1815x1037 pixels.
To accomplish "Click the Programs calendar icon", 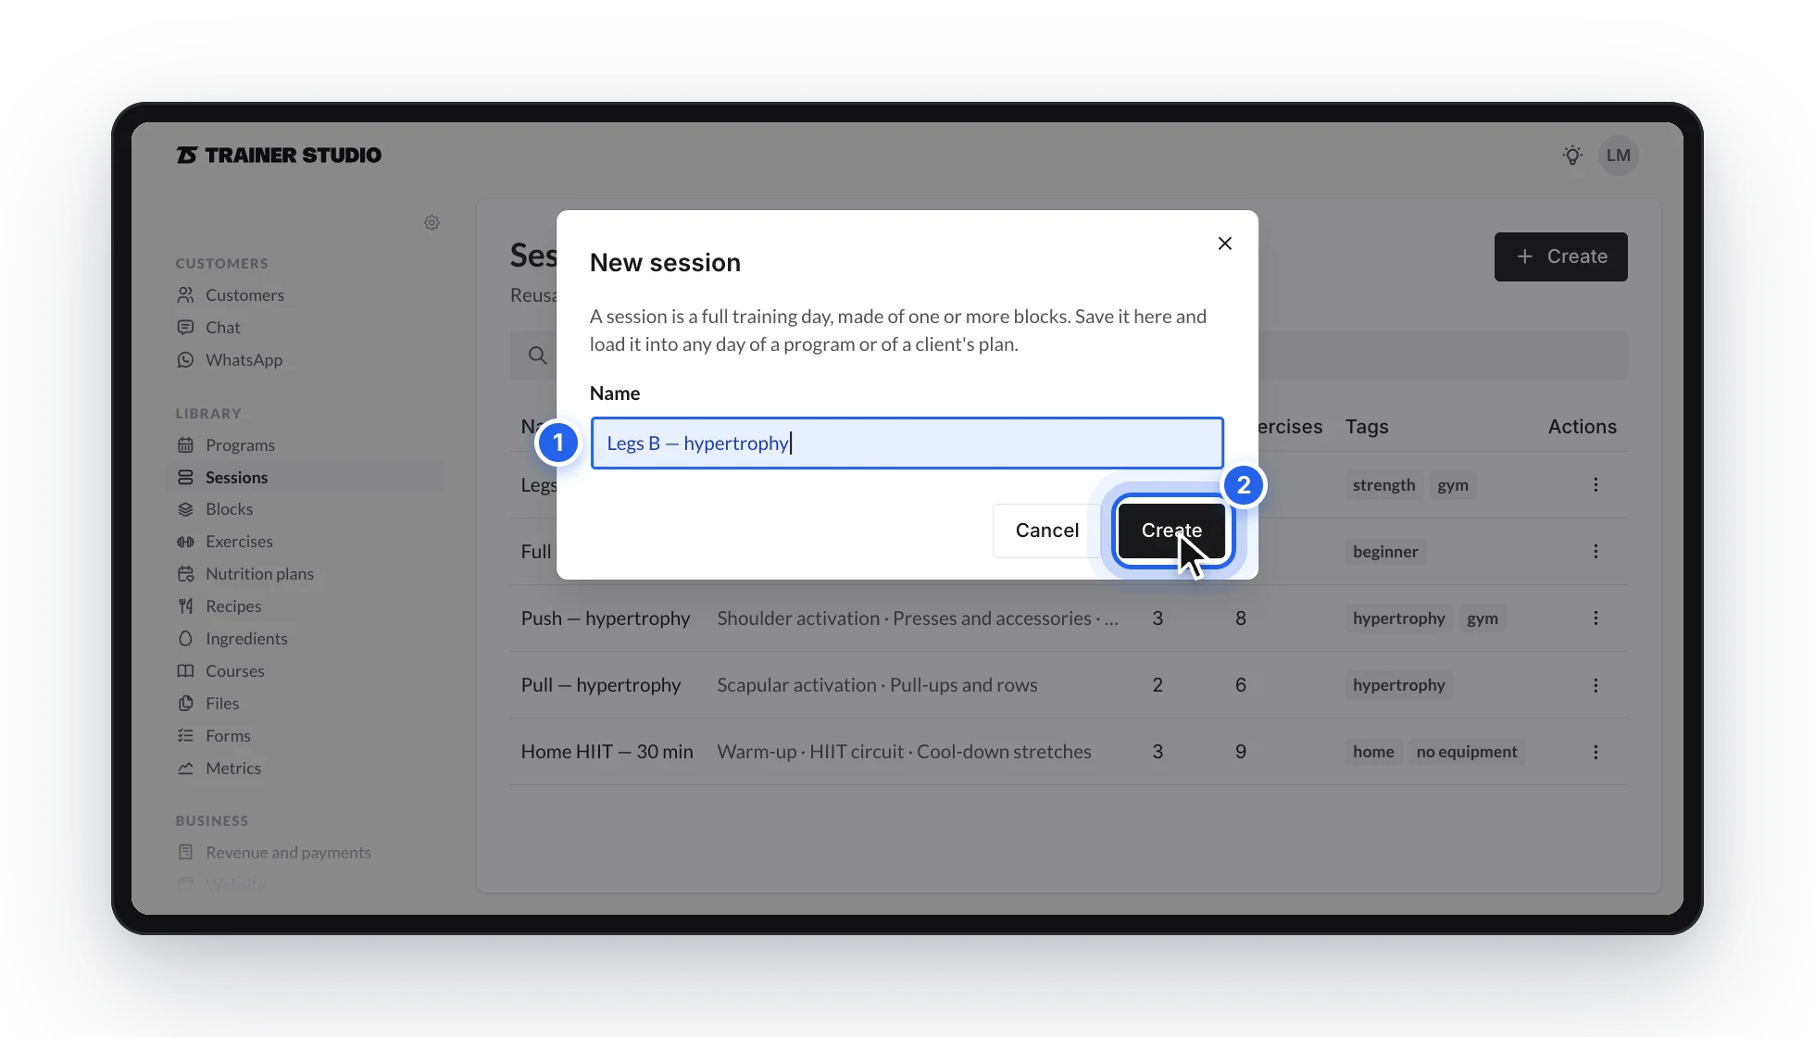I will click(x=185, y=444).
